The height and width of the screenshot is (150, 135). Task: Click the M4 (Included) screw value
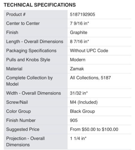coord(84,102)
